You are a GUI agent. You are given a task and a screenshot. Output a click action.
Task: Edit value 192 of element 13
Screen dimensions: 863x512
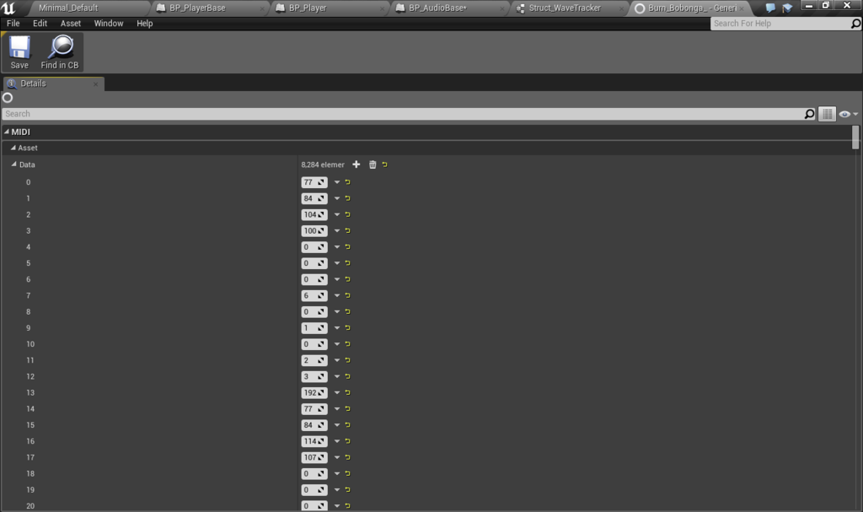pyautogui.click(x=314, y=392)
